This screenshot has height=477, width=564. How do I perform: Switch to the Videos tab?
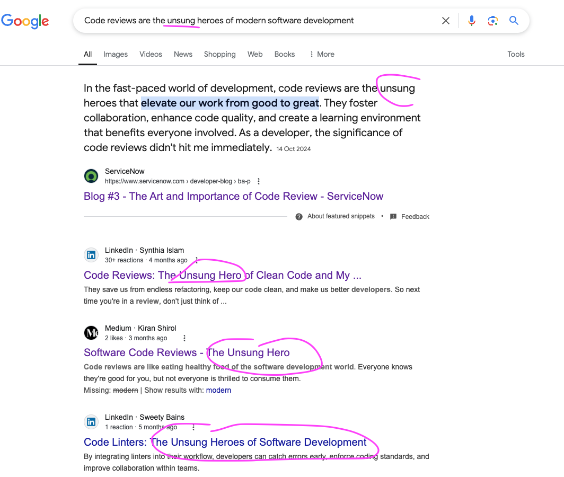pos(151,54)
